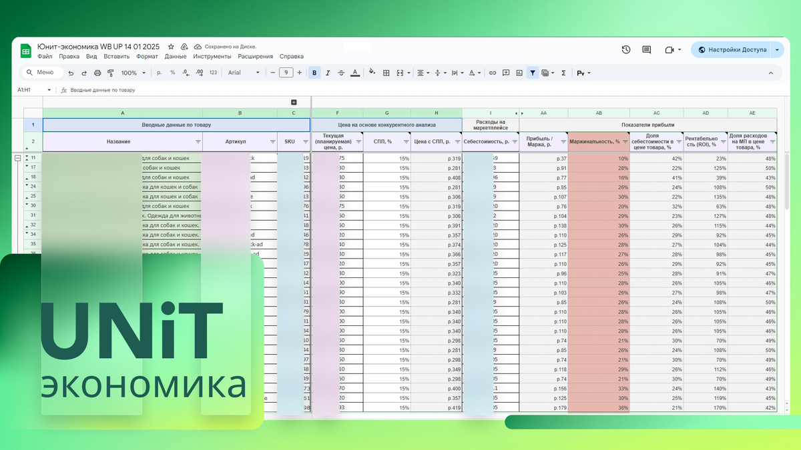Open the filter on SKU column
This screenshot has height=450, width=801.
coord(305,142)
